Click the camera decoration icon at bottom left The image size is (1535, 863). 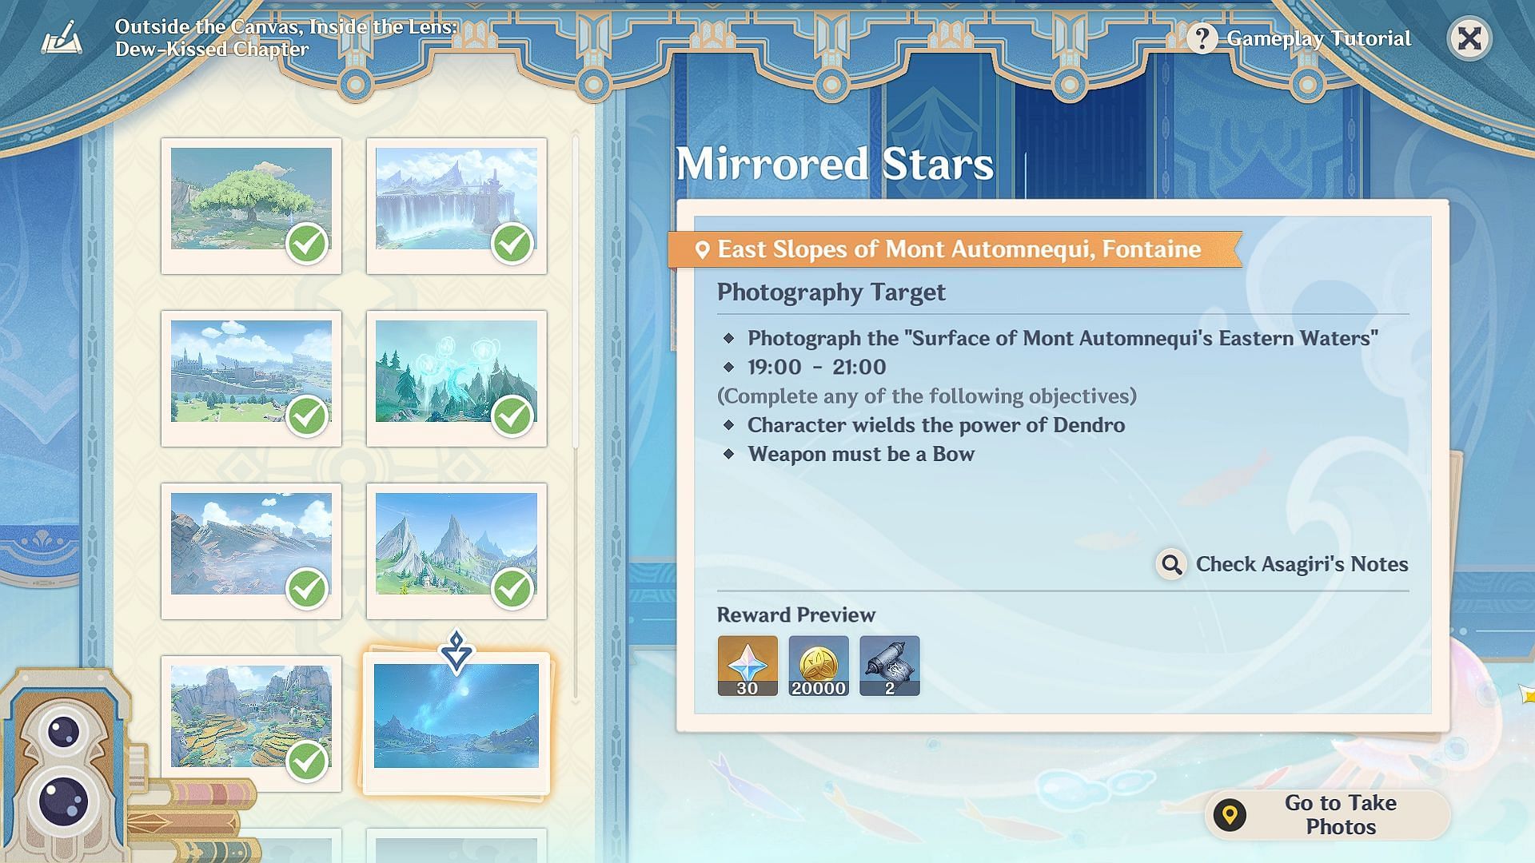[x=66, y=767]
